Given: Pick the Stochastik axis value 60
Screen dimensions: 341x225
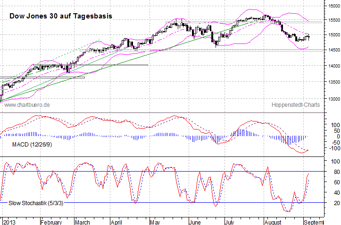Looking at the screenshot, I should (x=337, y=182).
